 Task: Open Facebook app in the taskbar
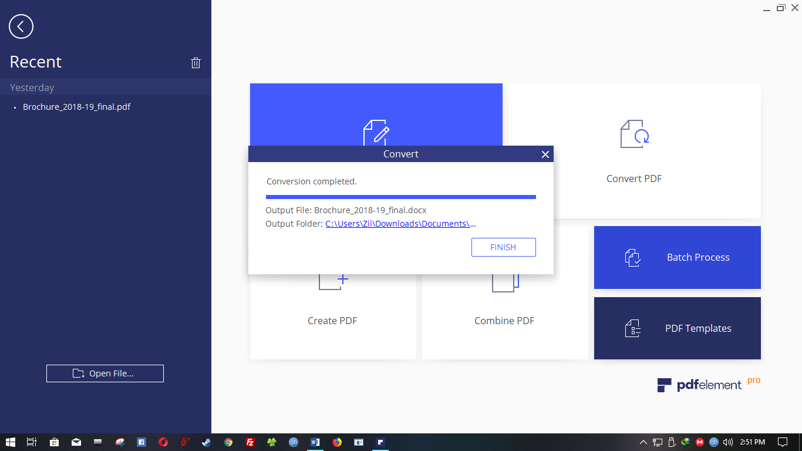pyautogui.click(x=141, y=442)
